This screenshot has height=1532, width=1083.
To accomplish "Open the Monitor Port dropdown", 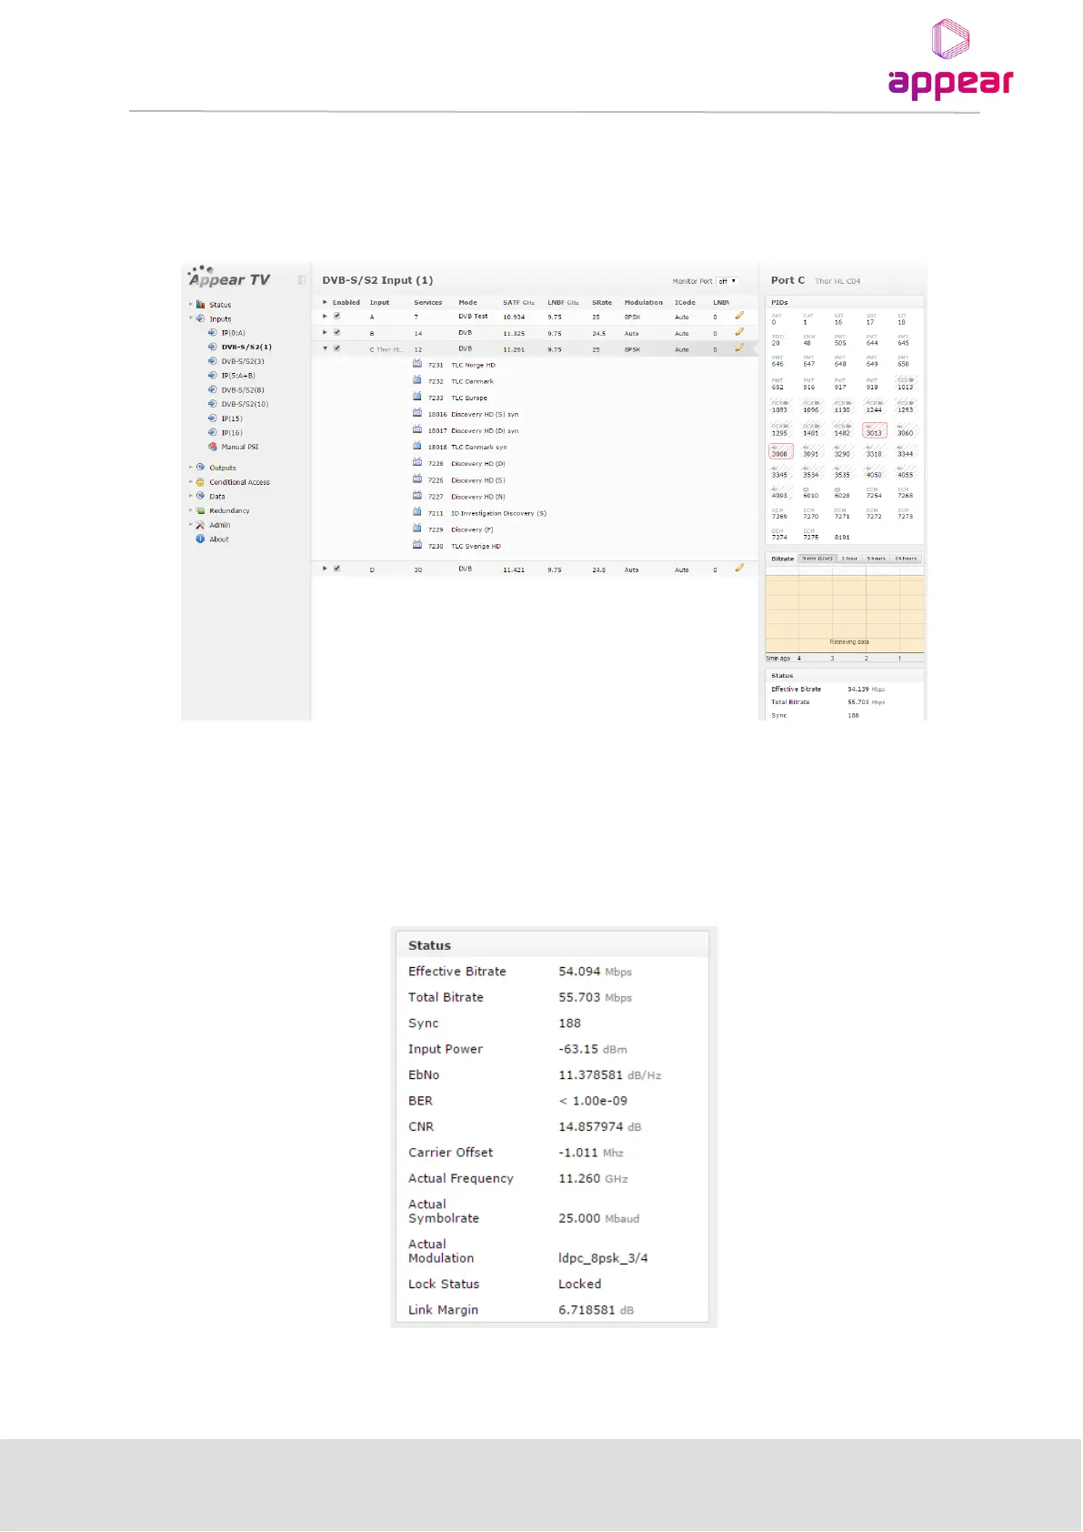I will [x=727, y=281].
